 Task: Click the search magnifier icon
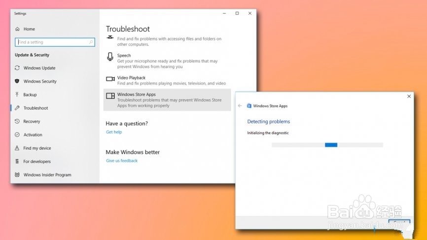click(91, 42)
